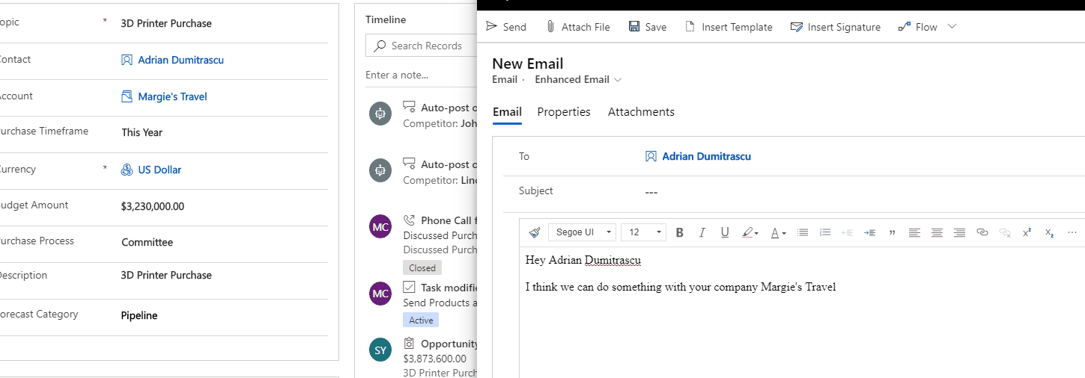This screenshot has height=378, width=1085.
Task: Open the font size 12 dropdown
Action: 643,232
